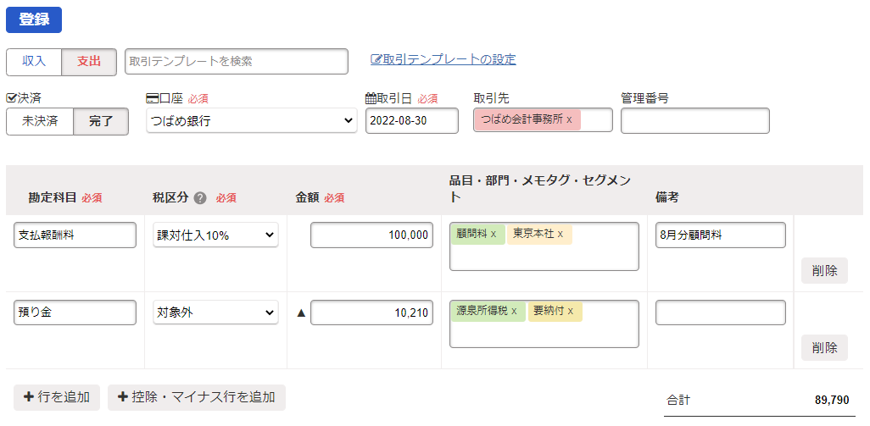870x426 pixels.
Task: Click the help icon next to 税区分
Action: 201,198
